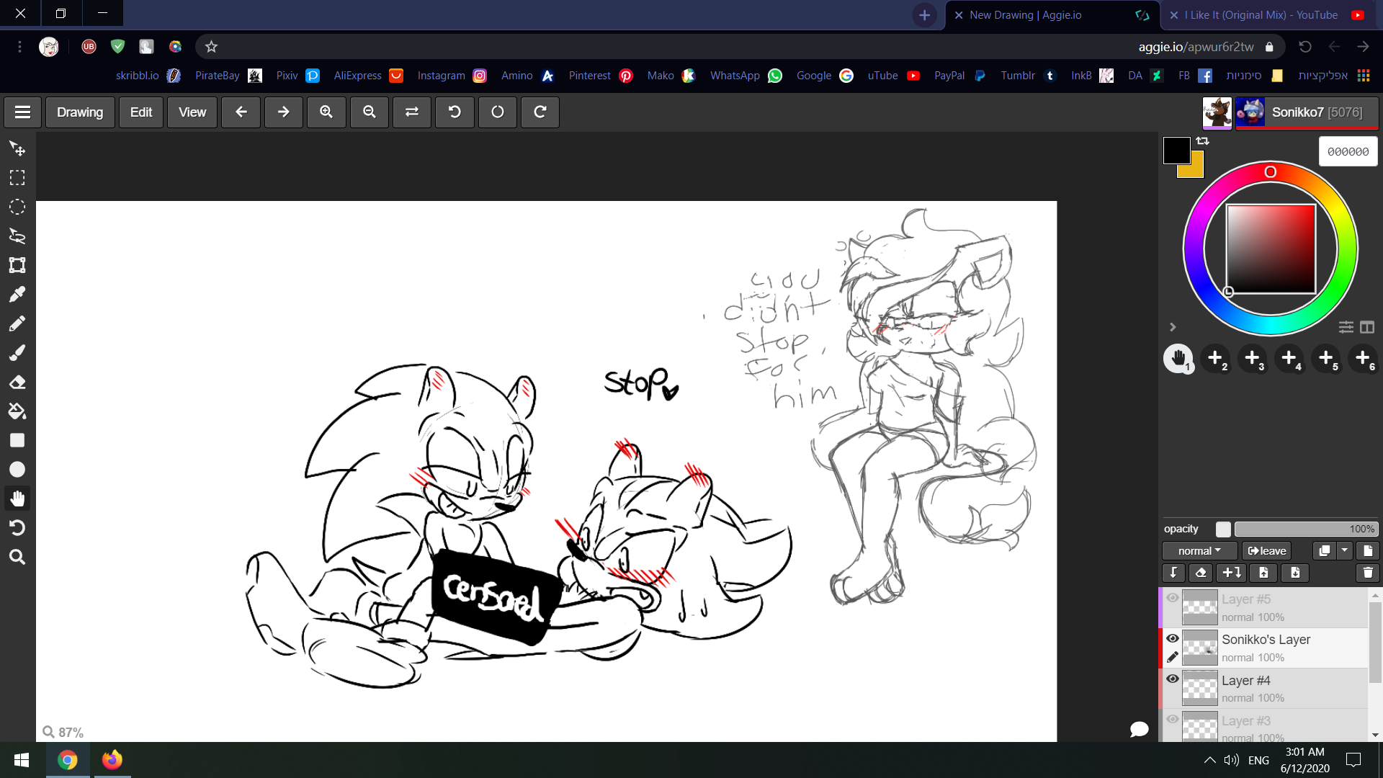This screenshot has width=1383, height=778.
Task: Select the Lasso selection tool
Action: (17, 236)
